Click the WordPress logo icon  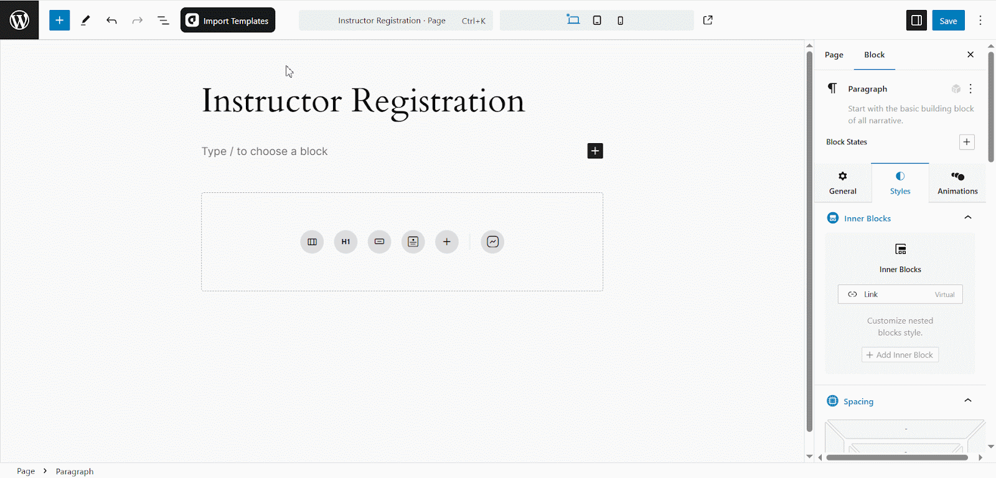pos(19,20)
